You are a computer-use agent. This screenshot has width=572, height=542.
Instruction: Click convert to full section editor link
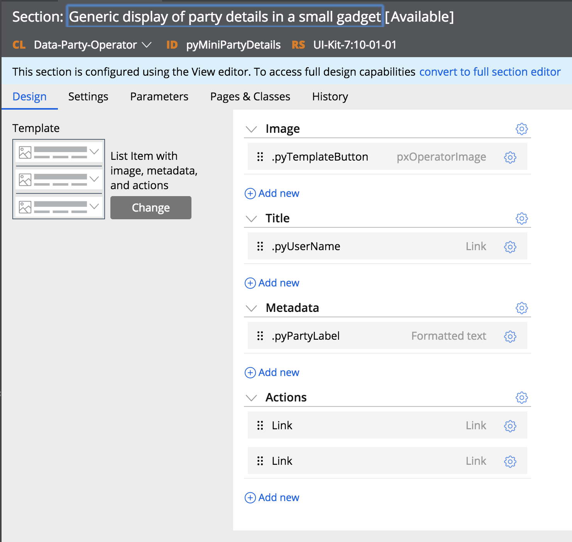pyautogui.click(x=489, y=72)
